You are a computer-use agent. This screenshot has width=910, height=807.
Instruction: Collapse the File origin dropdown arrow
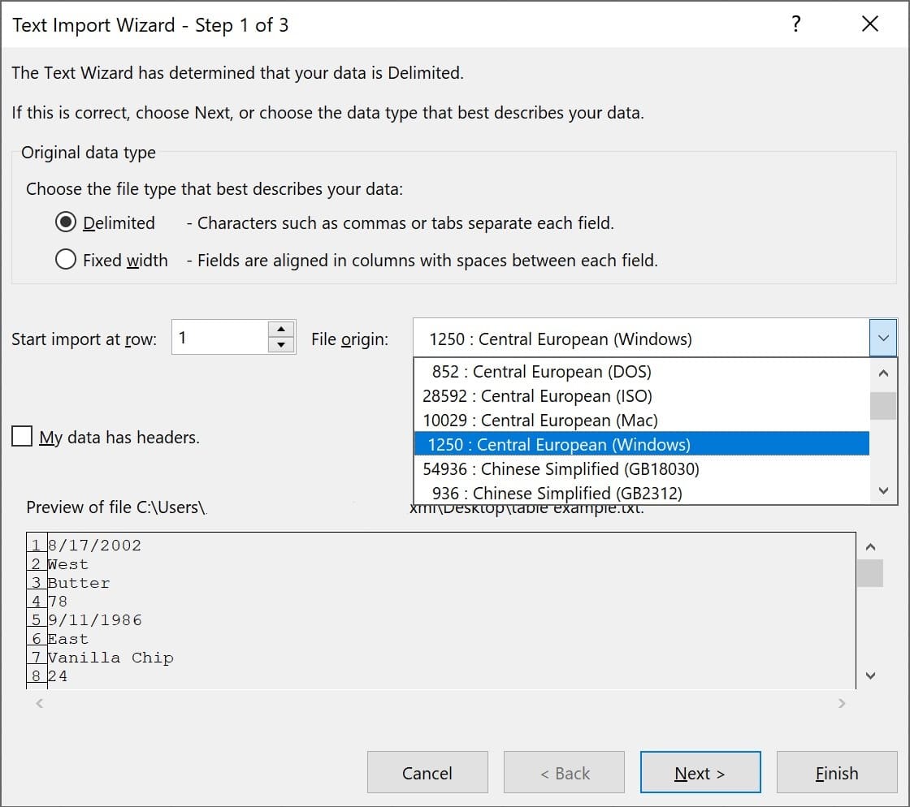[x=883, y=338]
